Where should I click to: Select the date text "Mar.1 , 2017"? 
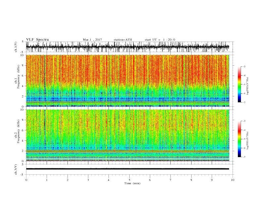click(92, 40)
